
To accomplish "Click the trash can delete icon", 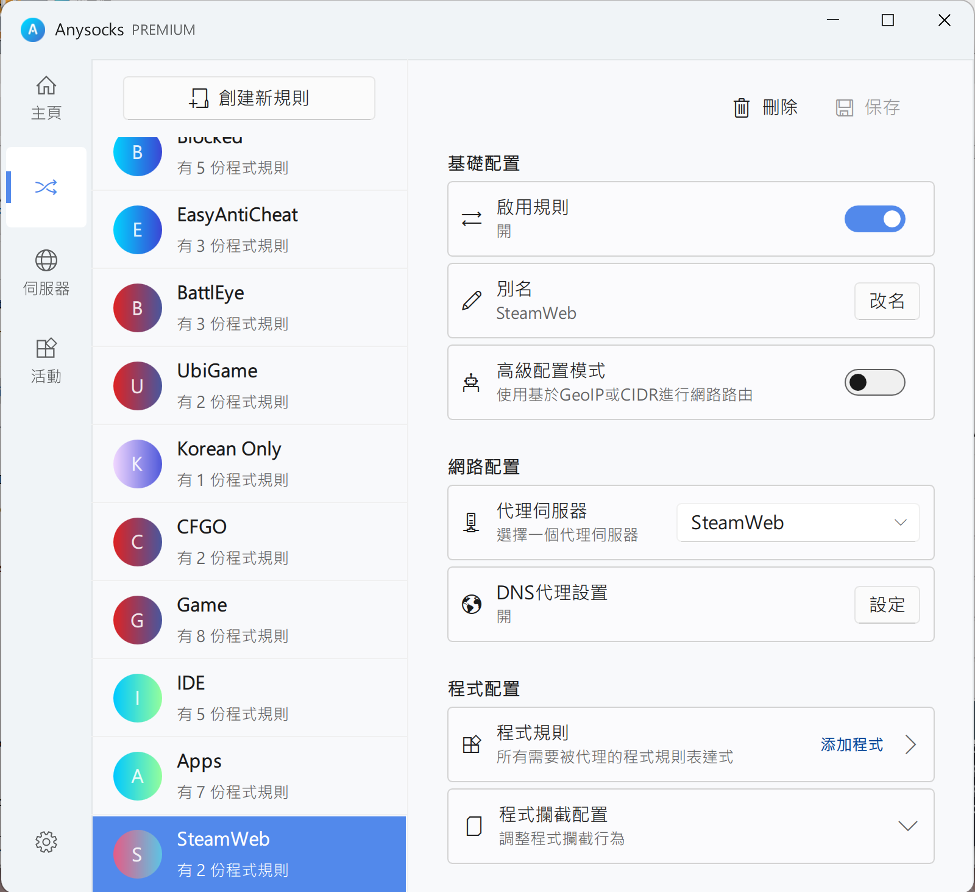I will tap(741, 108).
